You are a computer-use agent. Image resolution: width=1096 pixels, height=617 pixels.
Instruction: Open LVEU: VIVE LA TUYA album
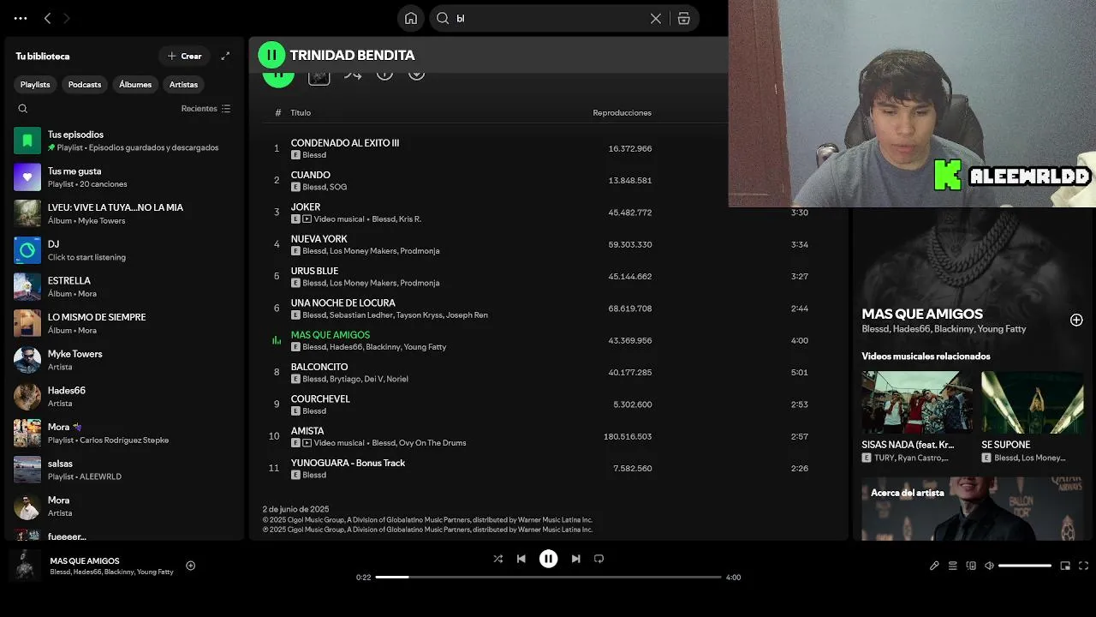[124, 213]
